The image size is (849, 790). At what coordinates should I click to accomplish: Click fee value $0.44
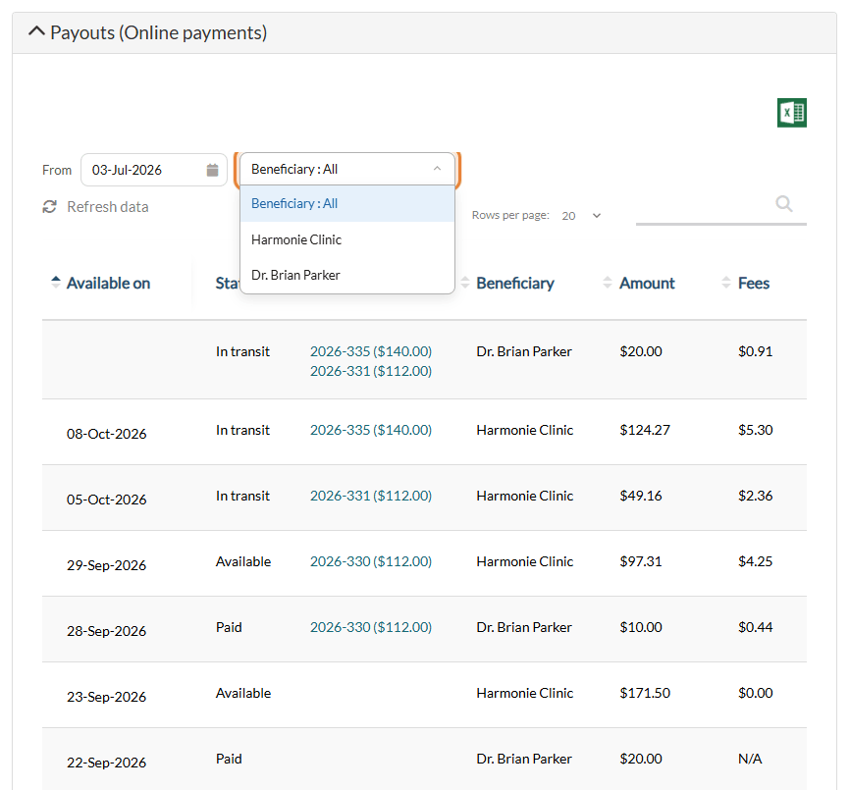pos(756,627)
